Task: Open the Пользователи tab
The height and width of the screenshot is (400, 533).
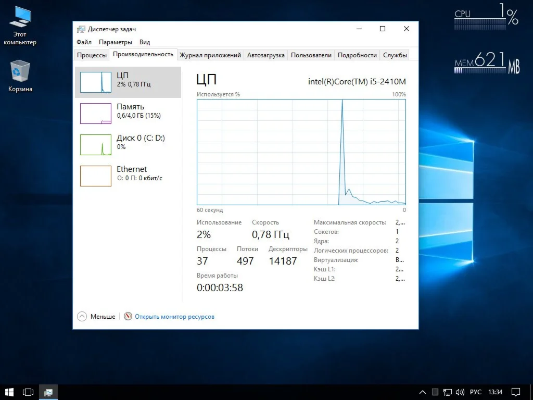Action: coord(311,55)
